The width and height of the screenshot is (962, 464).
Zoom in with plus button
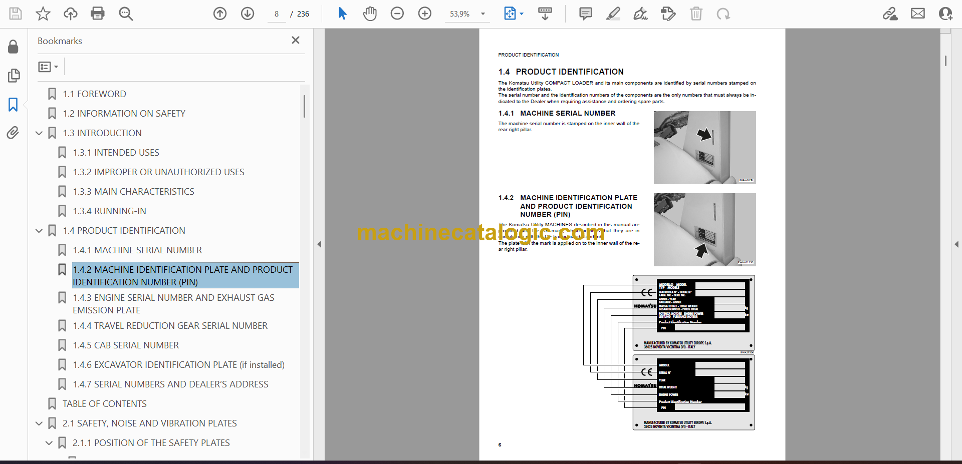pyautogui.click(x=425, y=14)
